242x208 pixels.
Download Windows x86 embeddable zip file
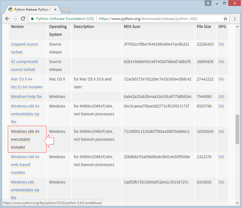pos(25,190)
